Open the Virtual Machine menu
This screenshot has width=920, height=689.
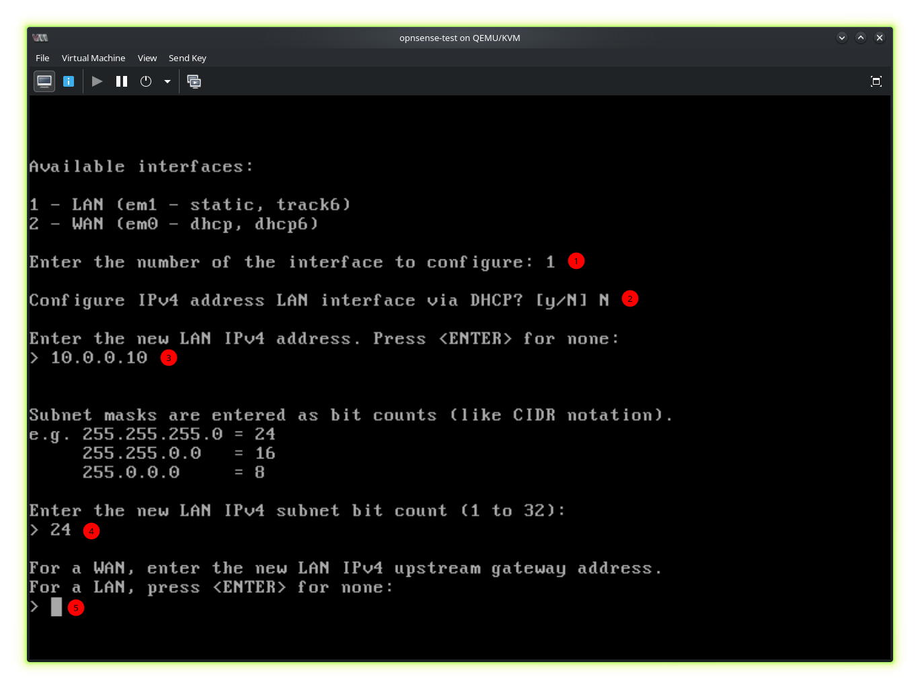point(93,58)
